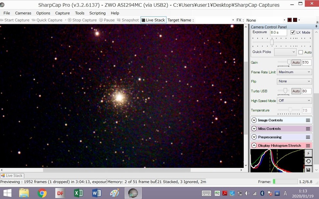Open Excel from the taskbar

[x=78, y=193]
